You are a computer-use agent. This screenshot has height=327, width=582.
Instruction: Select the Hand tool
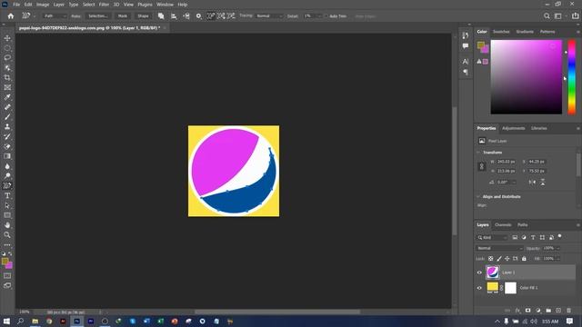[7, 225]
